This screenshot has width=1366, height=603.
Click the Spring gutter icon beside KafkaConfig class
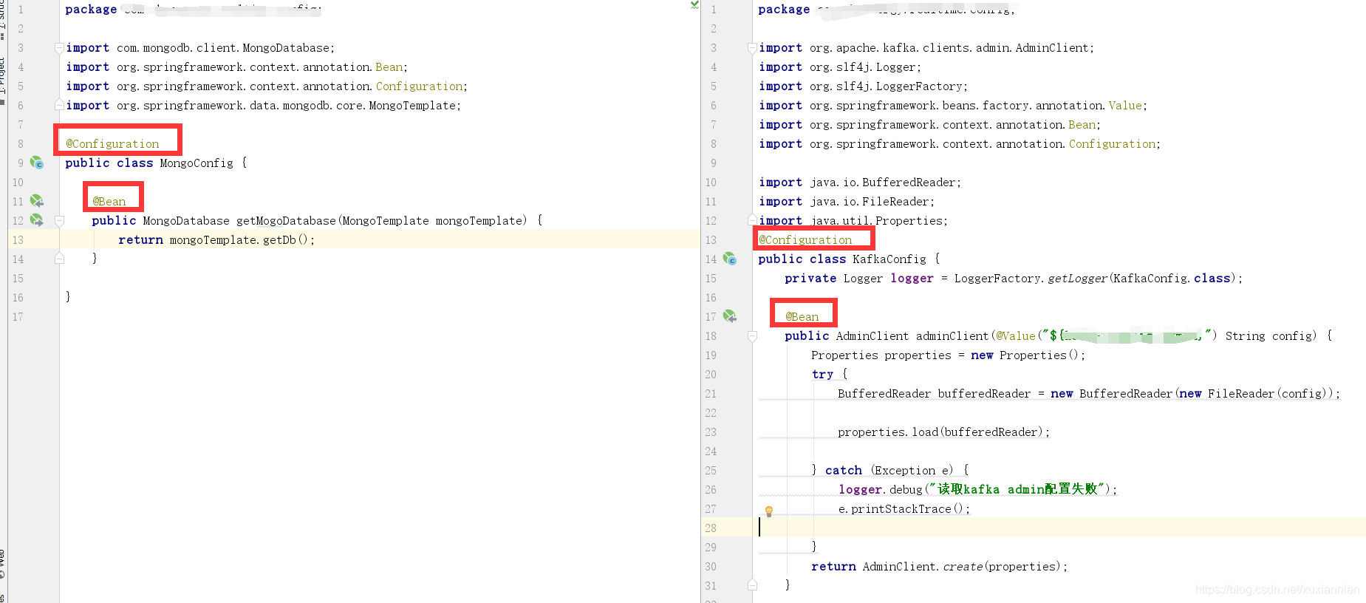(x=730, y=259)
